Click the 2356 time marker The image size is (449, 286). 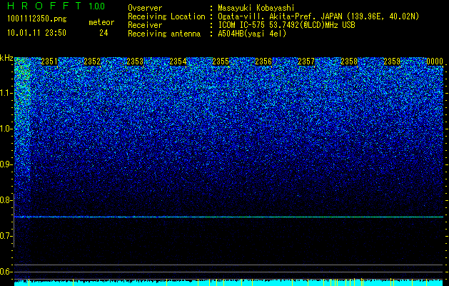coord(263,61)
